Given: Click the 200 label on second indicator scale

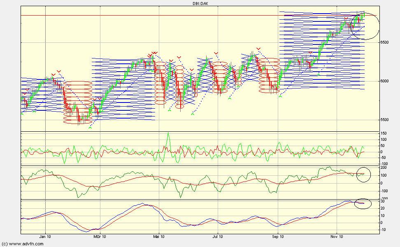Looking at the screenshot, I should (384, 168).
